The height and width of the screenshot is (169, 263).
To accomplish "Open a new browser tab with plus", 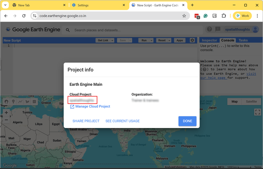I will [x=192, y=5].
